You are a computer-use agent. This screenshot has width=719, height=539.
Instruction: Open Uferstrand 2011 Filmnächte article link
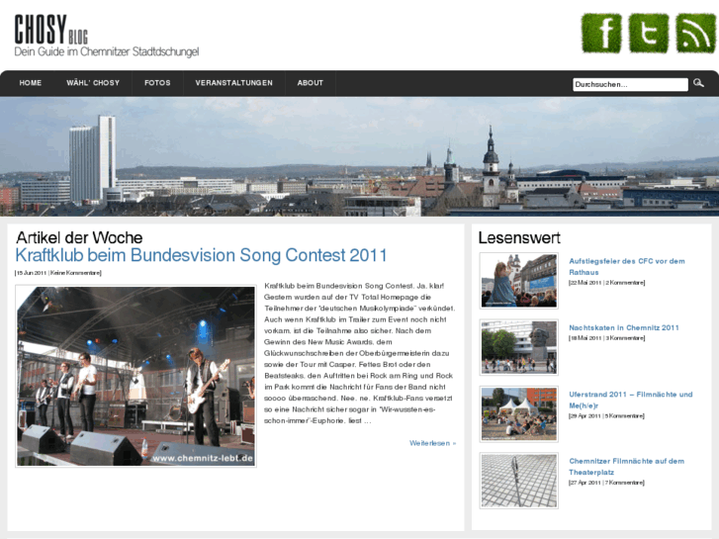[631, 400]
